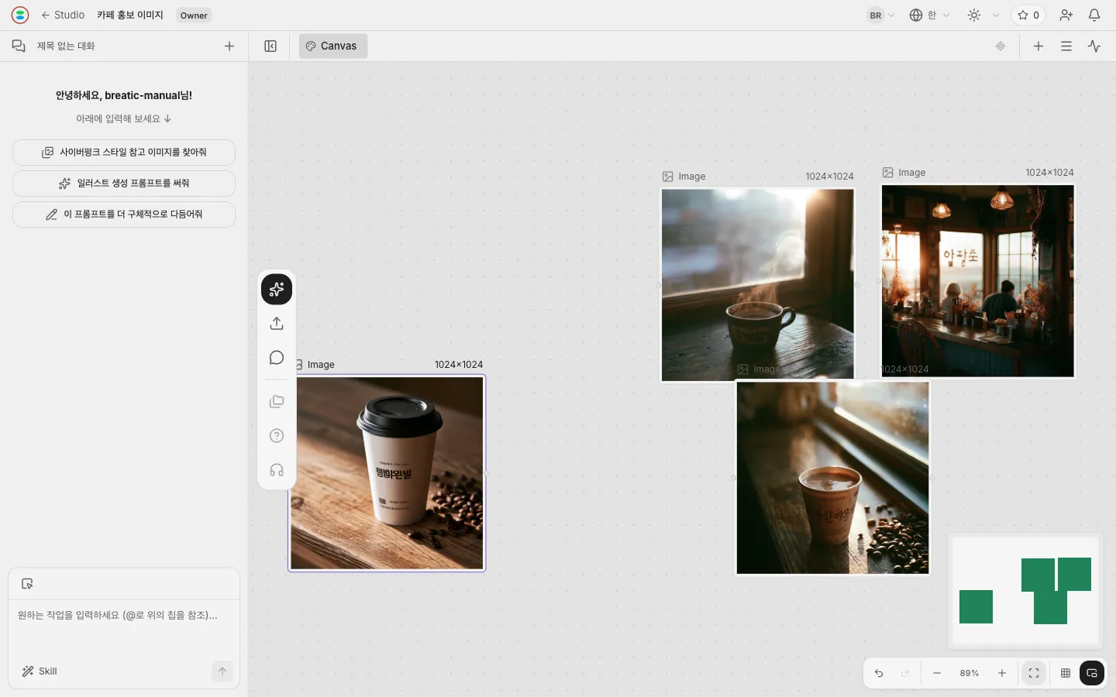Open the activity pulse icon
Screen dimensions: 1116x697
click(1094, 46)
